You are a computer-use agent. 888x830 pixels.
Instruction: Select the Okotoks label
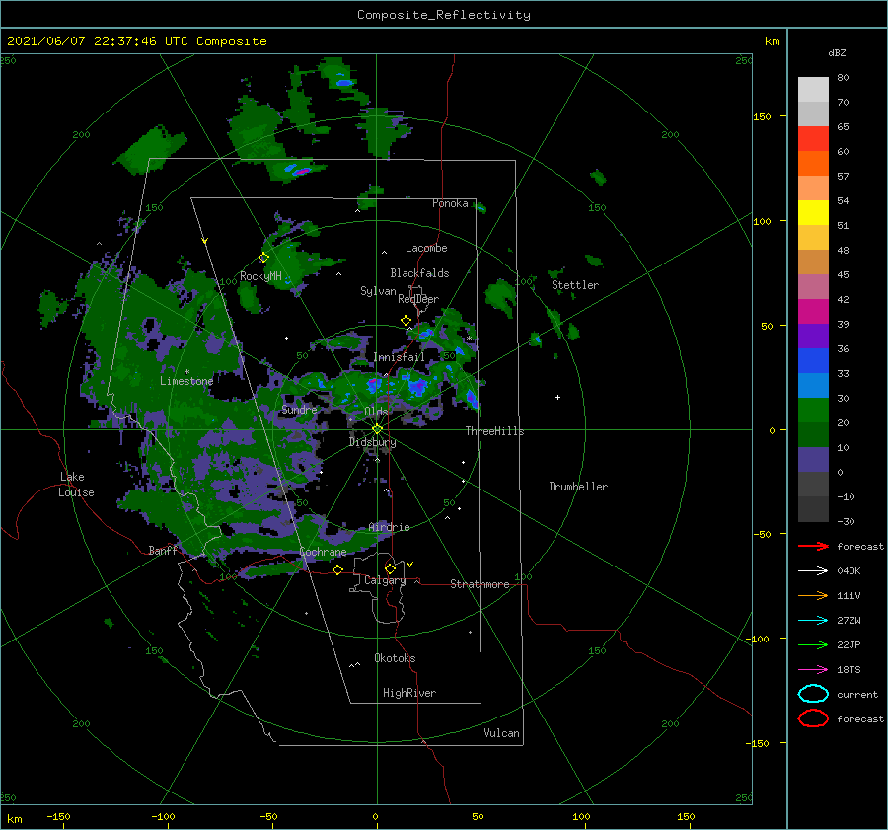tap(395, 658)
